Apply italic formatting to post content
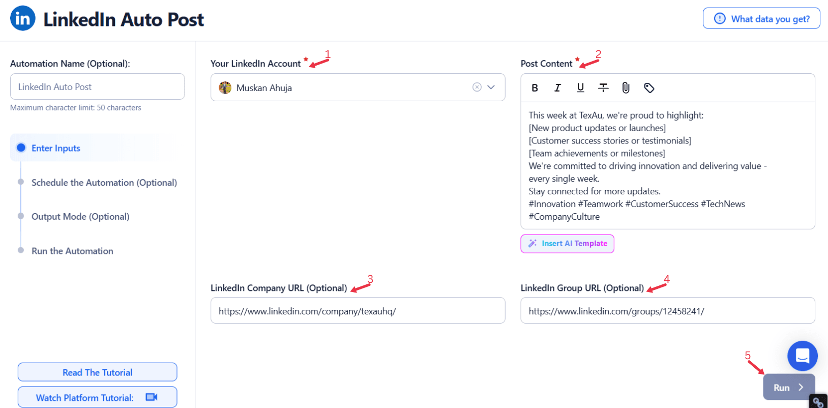The image size is (828, 408). (557, 88)
